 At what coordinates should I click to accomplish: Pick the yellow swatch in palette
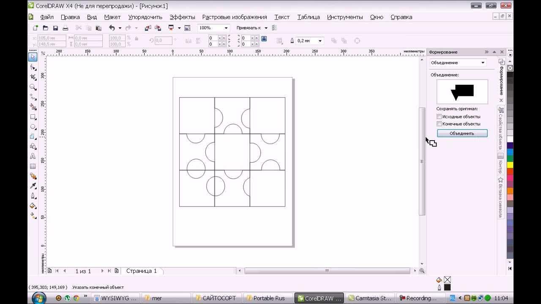click(x=510, y=164)
